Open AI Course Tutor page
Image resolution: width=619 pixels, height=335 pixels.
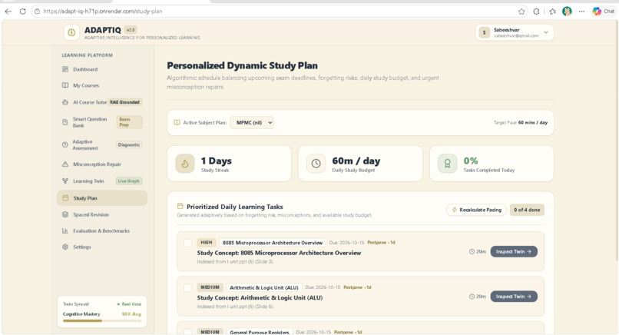102,102
